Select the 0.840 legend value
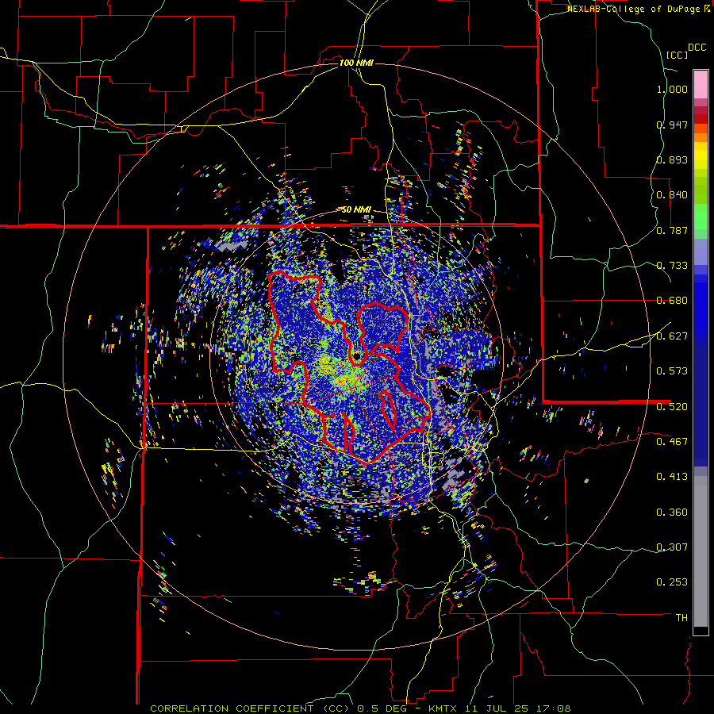714x714 pixels. (x=672, y=195)
